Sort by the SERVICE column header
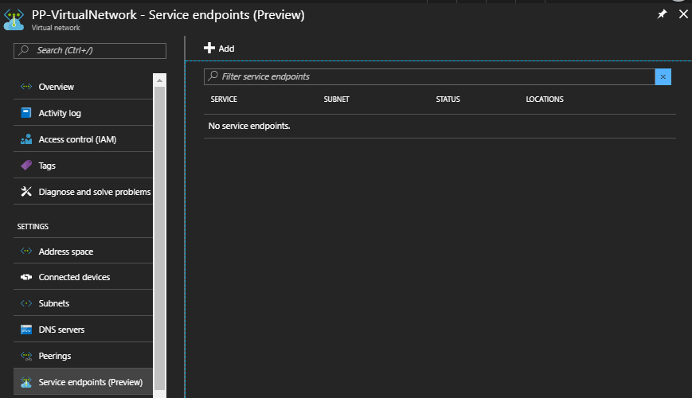 [x=224, y=99]
